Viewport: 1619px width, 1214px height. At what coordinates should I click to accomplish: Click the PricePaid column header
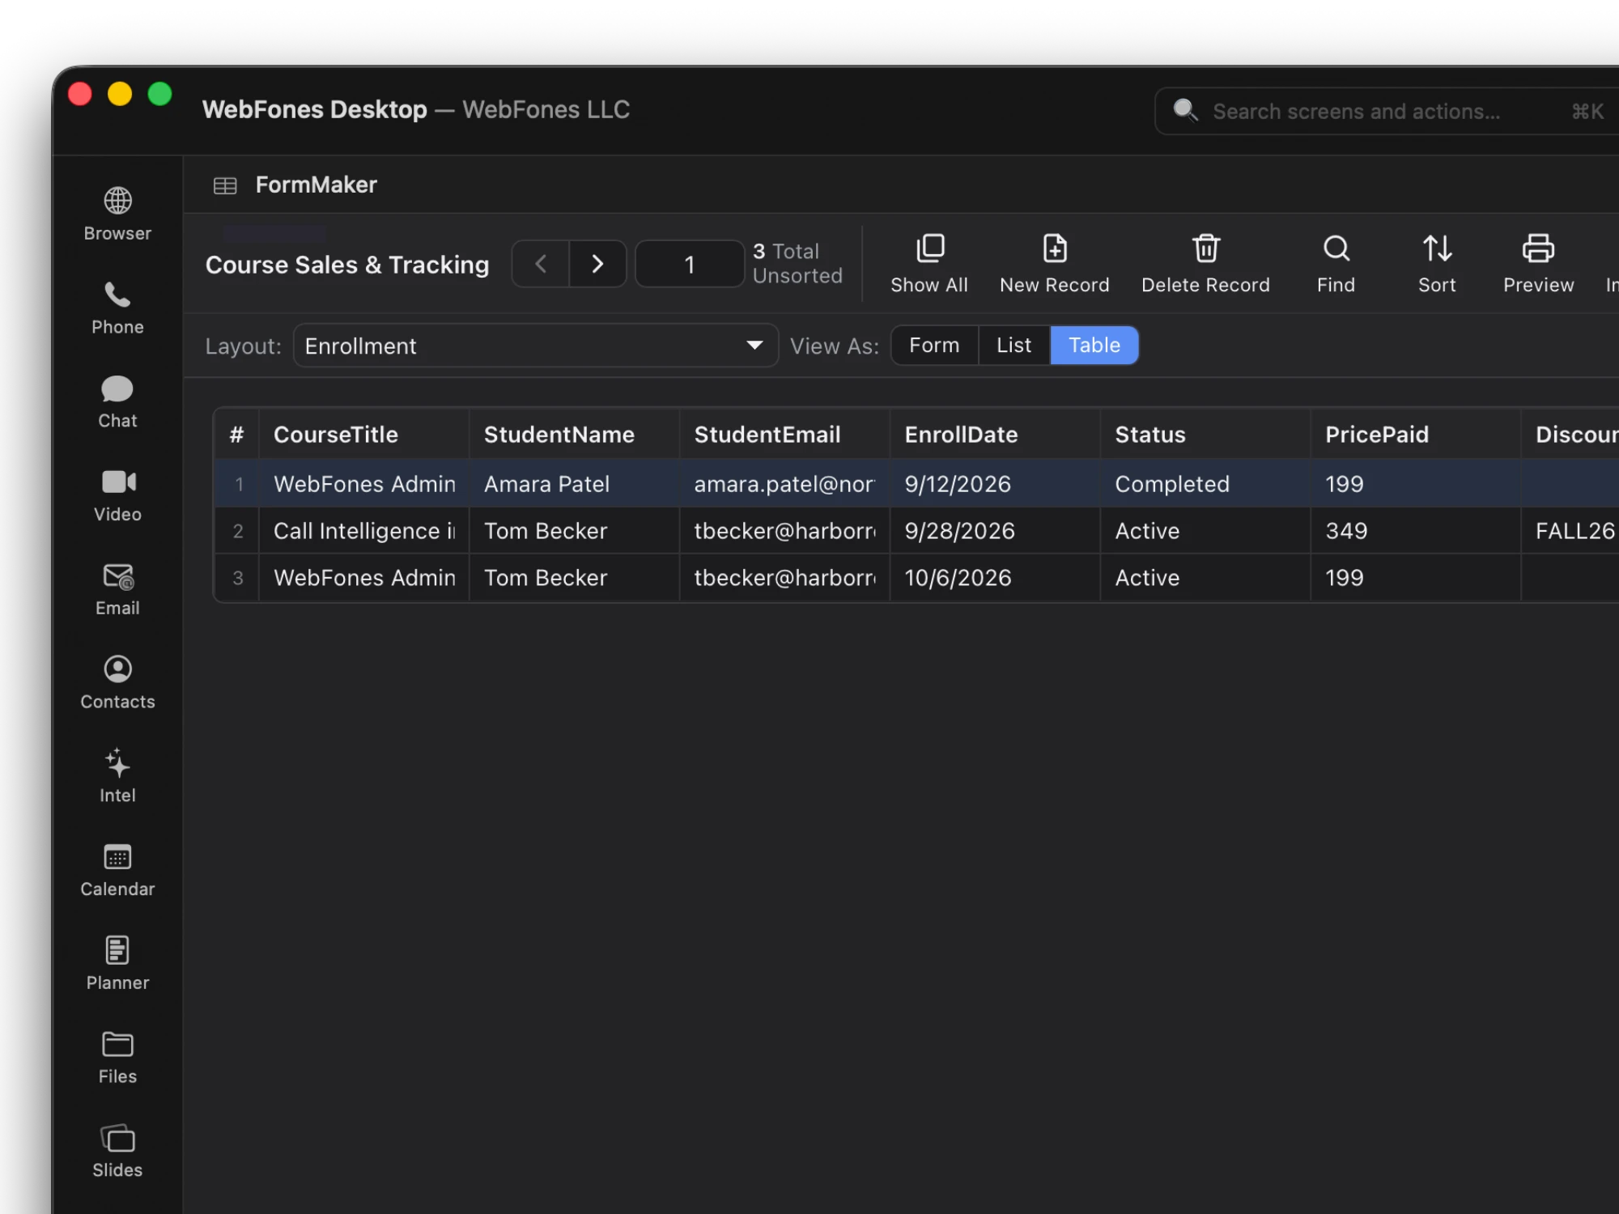click(x=1416, y=435)
